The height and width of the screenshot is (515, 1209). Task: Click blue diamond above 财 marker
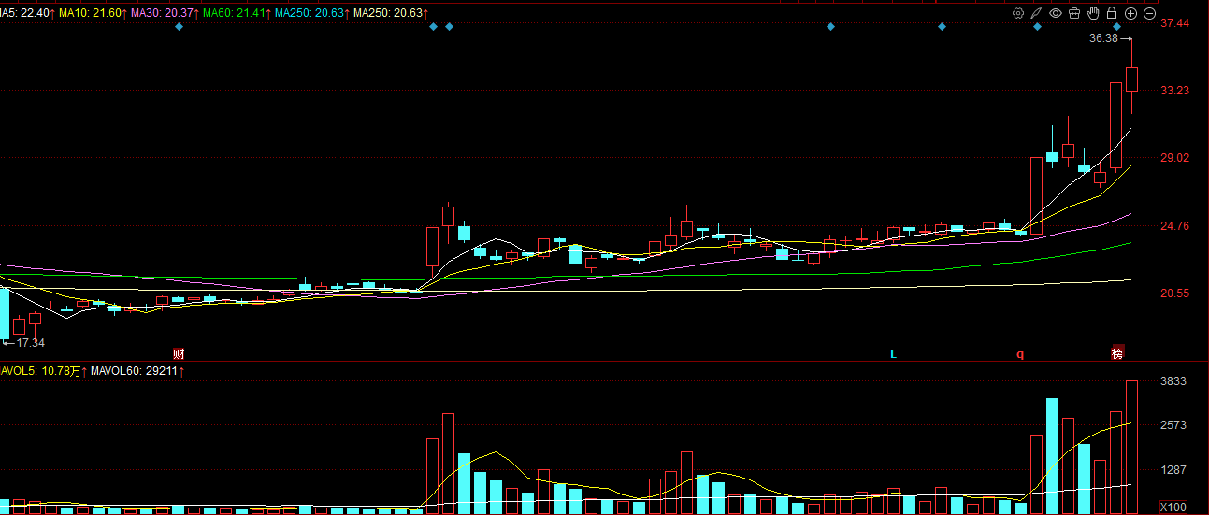pyautogui.click(x=180, y=26)
